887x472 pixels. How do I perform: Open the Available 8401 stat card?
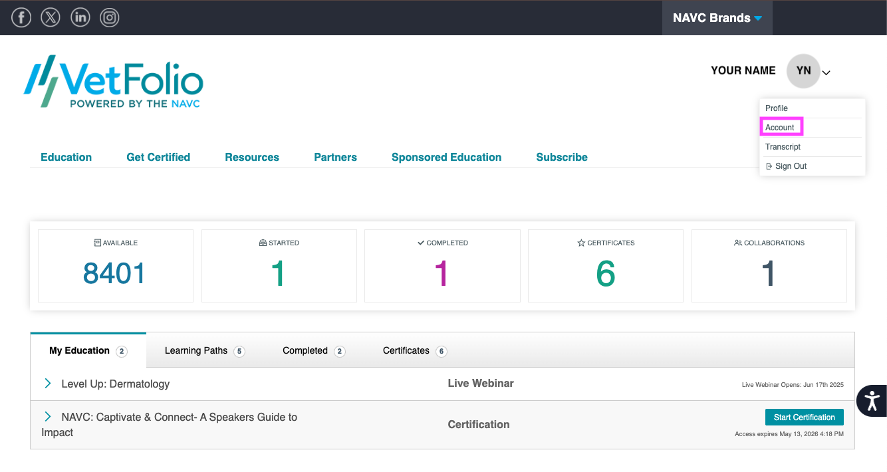[x=116, y=266]
